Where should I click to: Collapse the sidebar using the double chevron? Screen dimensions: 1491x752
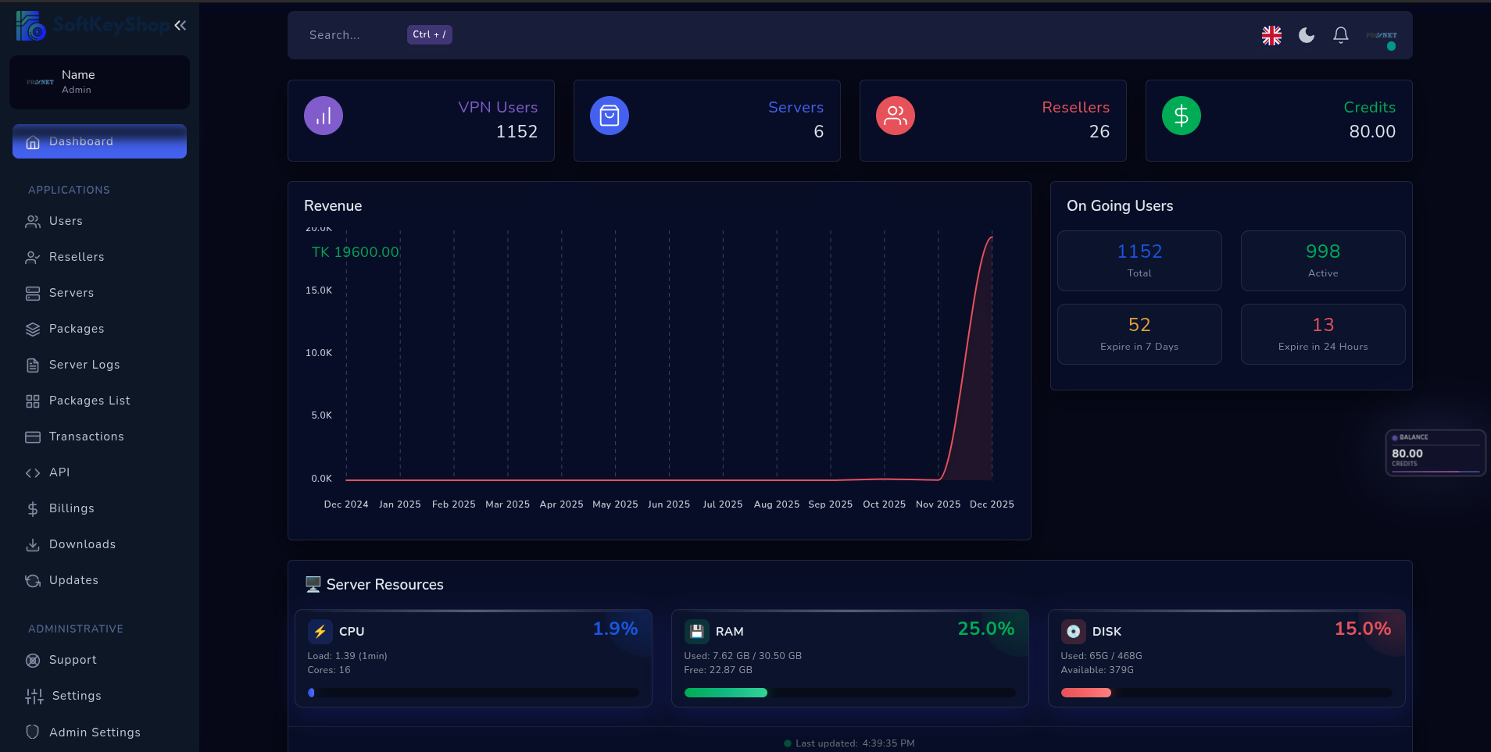pyautogui.click(x=181, y=25)
